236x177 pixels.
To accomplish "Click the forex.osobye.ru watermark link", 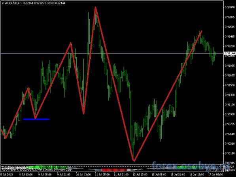I will [190, 166].
